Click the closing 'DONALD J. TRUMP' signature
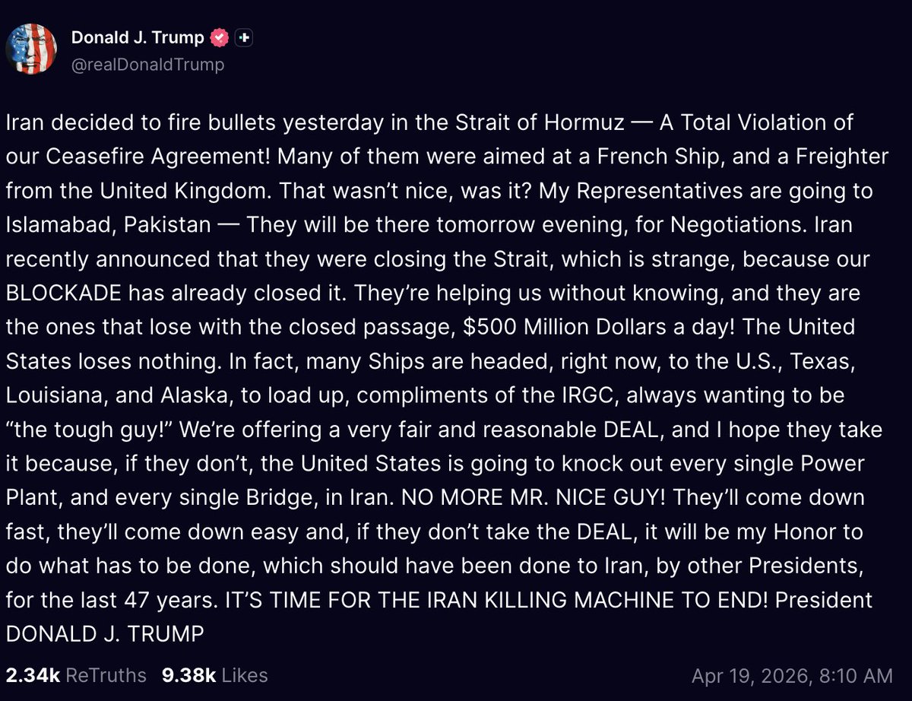 (x=105, y=634)
